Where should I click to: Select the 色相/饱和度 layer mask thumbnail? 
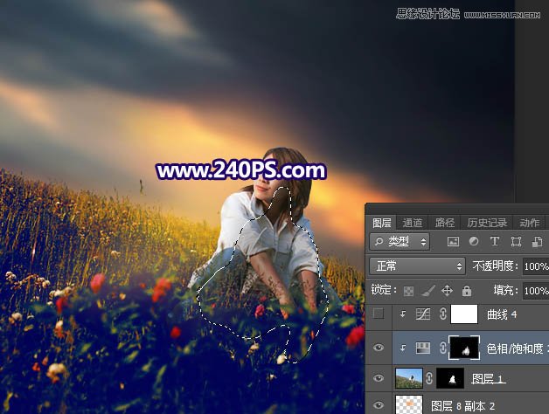point(463,347)
